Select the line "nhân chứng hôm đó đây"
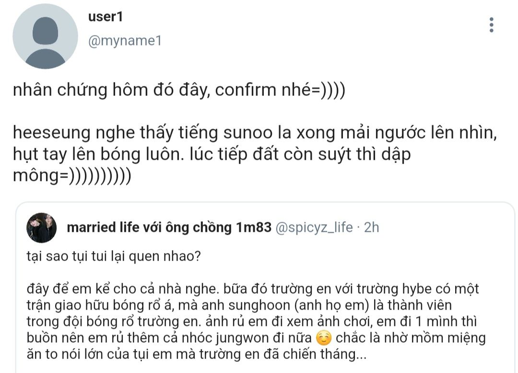Viewport: 518px width, 373px height. (110, 91)
